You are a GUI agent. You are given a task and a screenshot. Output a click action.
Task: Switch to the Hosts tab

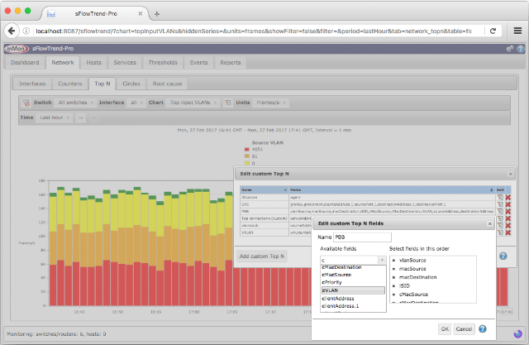(93, 63)
